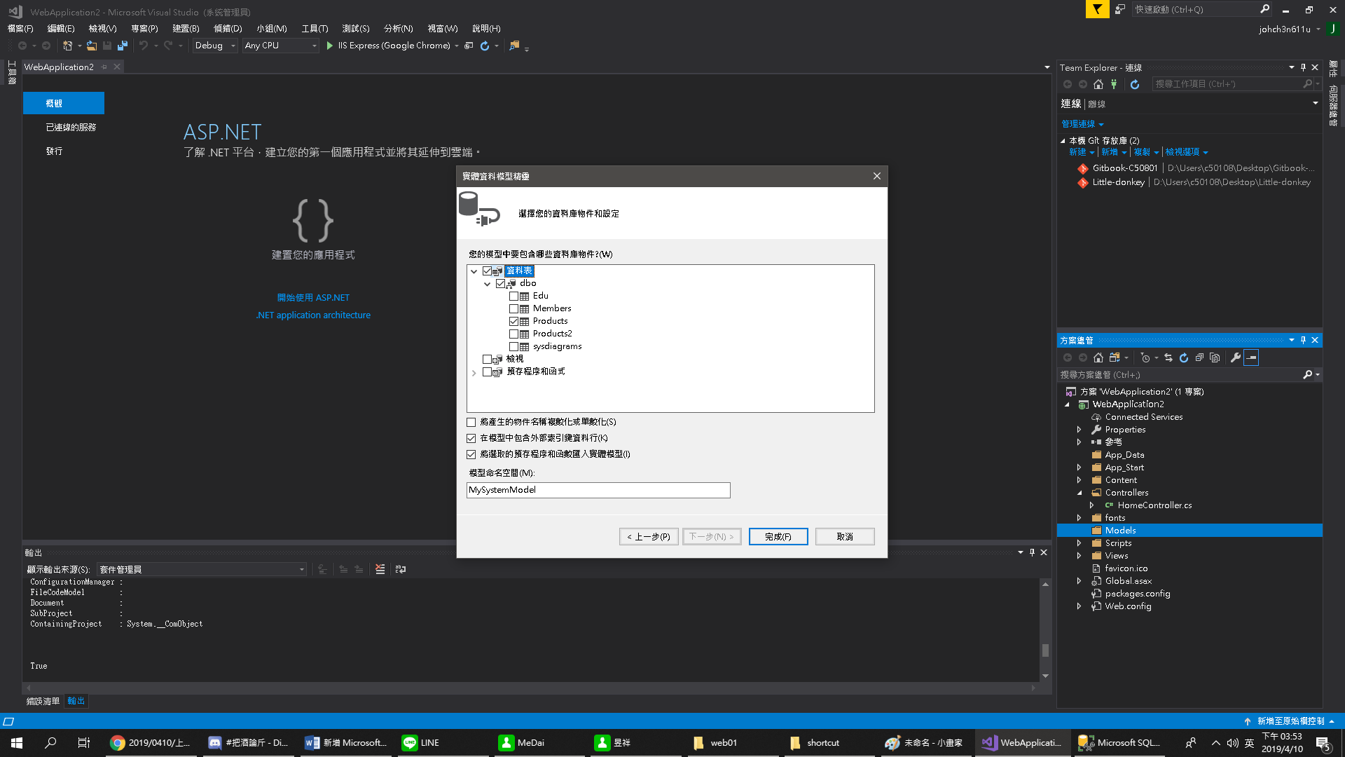
Task: Collapse the 資料表 tree node
Action: coord(474,271)
